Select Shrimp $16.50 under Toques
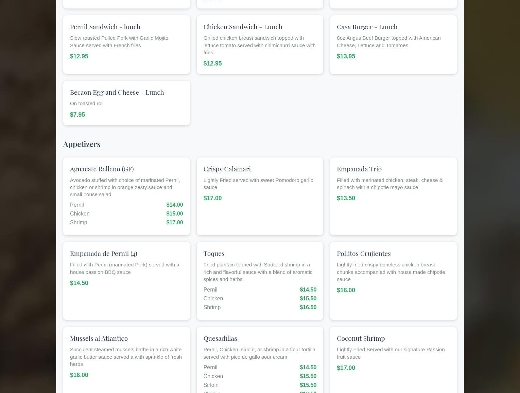The height and width of the screenshot is (393, 520). [x=259, y=307]
